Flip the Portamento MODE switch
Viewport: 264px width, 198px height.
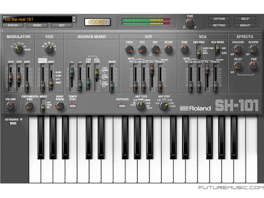click(x=43, y=105)
